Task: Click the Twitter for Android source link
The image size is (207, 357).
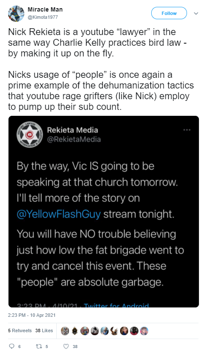Action: pyautogui.click(x=116, y=305)
